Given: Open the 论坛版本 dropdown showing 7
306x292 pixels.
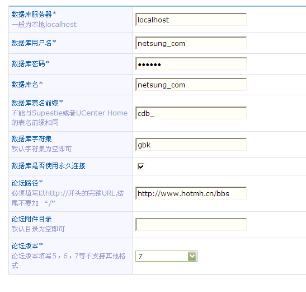Looking at the screenshot, I should pyautogui.click(x=166, y=256).
